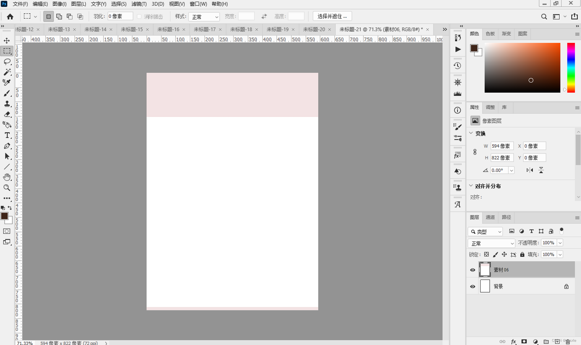Click the 选择并遮住 button

pyautogui.click(x=332, y=16)
